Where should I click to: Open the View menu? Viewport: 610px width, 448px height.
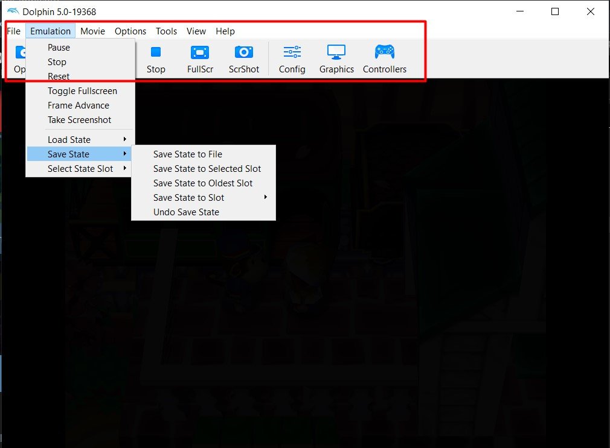tap(196, 31)
